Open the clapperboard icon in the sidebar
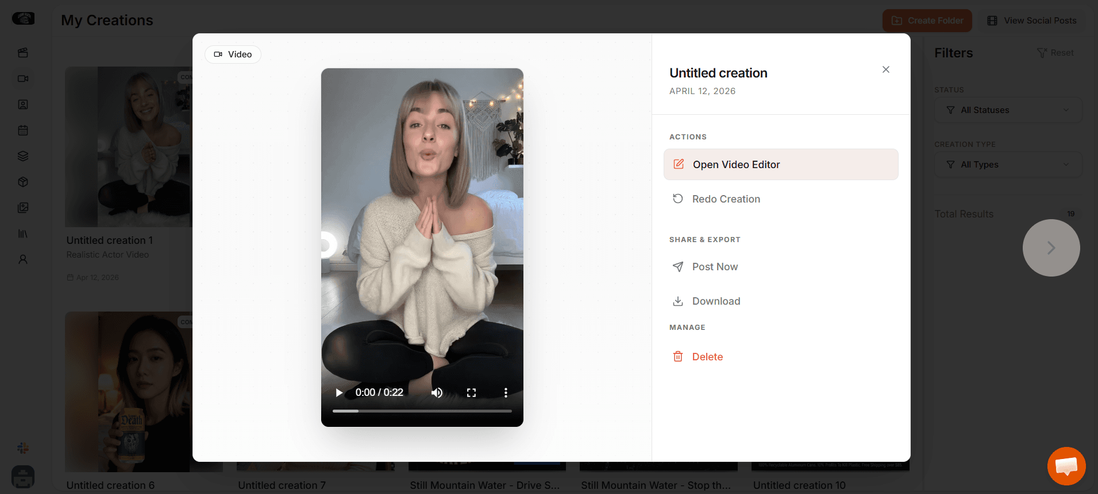The width and height of the screenshot is (1098, 494). click(23, 53)
